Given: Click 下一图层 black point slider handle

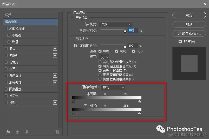Looking at the screenshot, I should 74,113.
